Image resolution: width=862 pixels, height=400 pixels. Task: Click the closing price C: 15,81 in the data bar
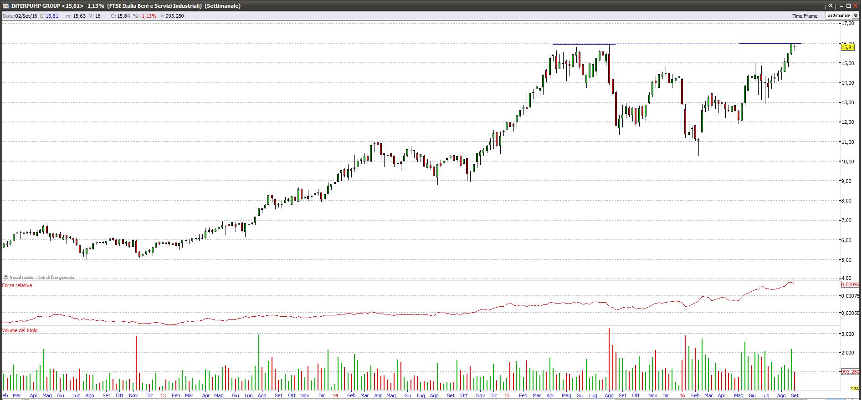point(49,16)
